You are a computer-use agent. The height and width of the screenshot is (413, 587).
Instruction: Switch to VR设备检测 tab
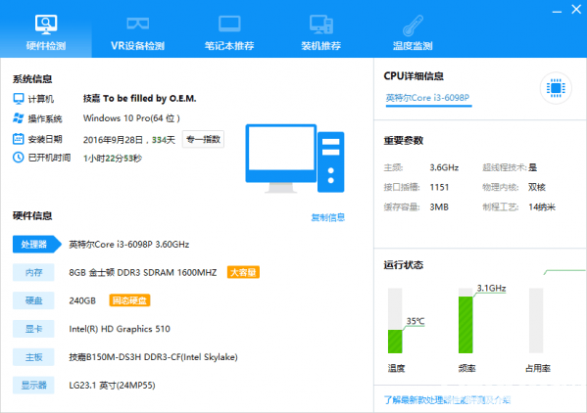click(x=137, y=32)
